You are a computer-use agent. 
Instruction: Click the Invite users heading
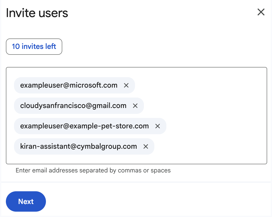[37, 13]
